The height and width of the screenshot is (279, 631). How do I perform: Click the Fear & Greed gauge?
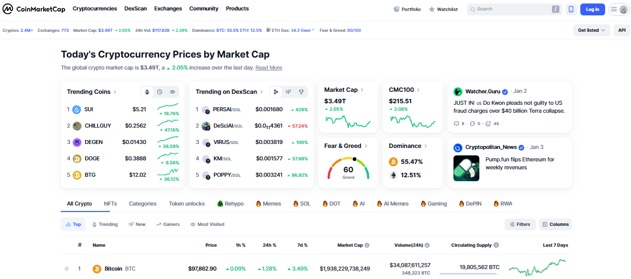(348, 169)
